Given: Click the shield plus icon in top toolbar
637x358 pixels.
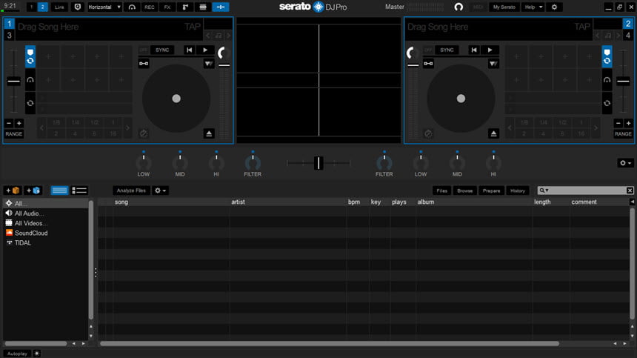Looking at the screenshot, I should (x=78, y=7).
